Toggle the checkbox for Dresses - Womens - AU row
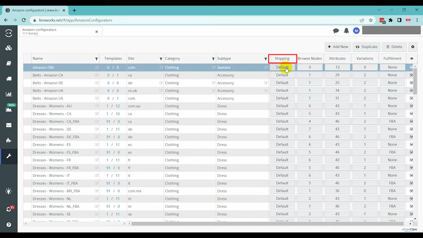Image resolution: width=423 pixels, height=238 pixels. coord(411,106)
